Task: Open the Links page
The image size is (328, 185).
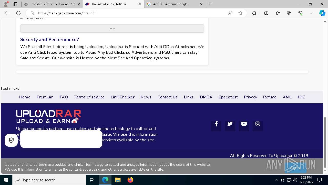Action: click(189, 97)
